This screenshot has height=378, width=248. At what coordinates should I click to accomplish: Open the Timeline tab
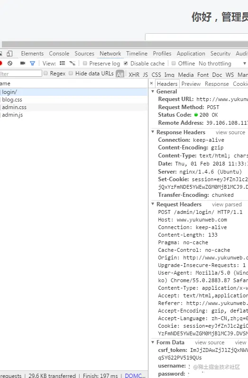[137, 54]
